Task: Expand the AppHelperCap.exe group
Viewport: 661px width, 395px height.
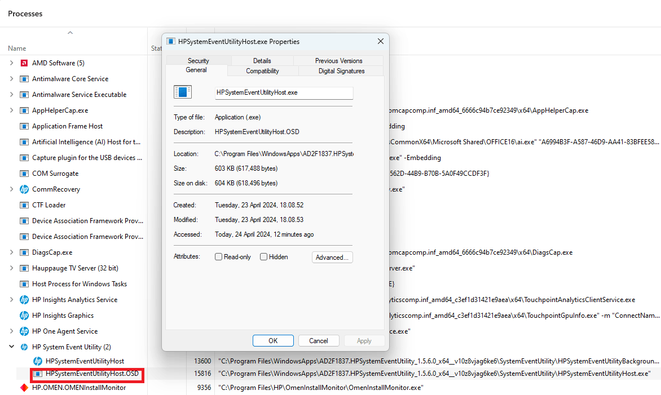Action: pos(11,110)
